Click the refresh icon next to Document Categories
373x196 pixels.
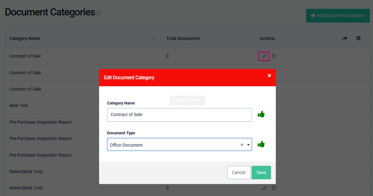(x=99, y=13)
